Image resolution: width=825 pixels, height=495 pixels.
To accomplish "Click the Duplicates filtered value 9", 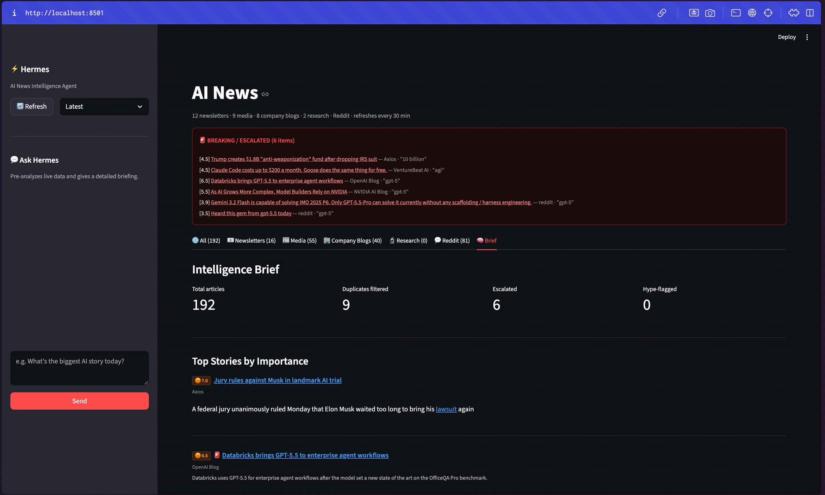I will 346,305.
